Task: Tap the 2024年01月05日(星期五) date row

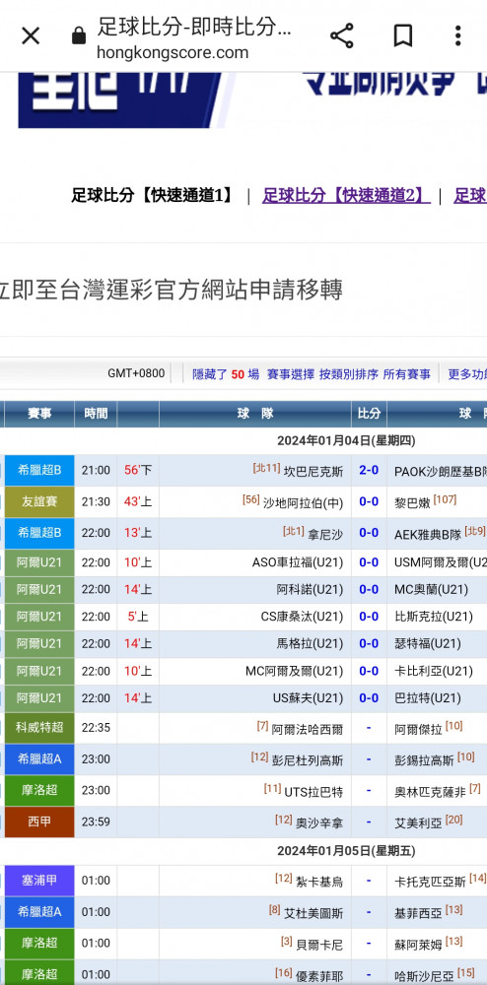Action: [346, 851]
